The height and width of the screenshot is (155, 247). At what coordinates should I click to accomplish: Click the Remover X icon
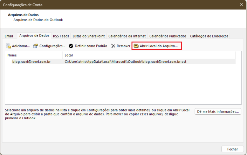(113, 46)
